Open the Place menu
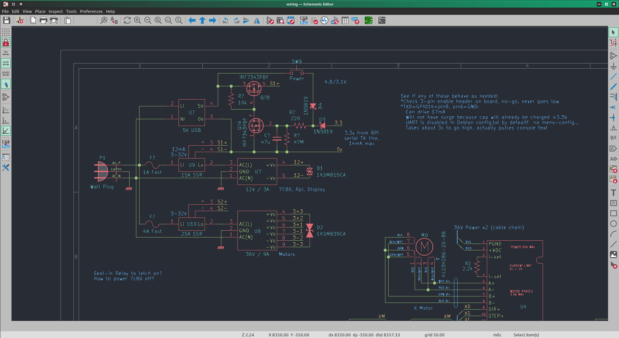The height and width of the screenshot is (338, 619). point(40,11)
